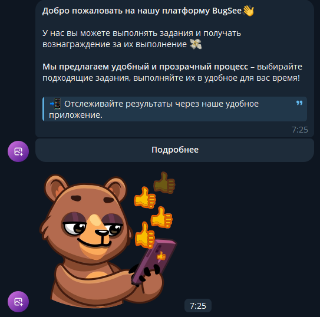Click the small thumbs-up on the phone screen
Viewport: 320px width, 317px height.
[161, 256]
